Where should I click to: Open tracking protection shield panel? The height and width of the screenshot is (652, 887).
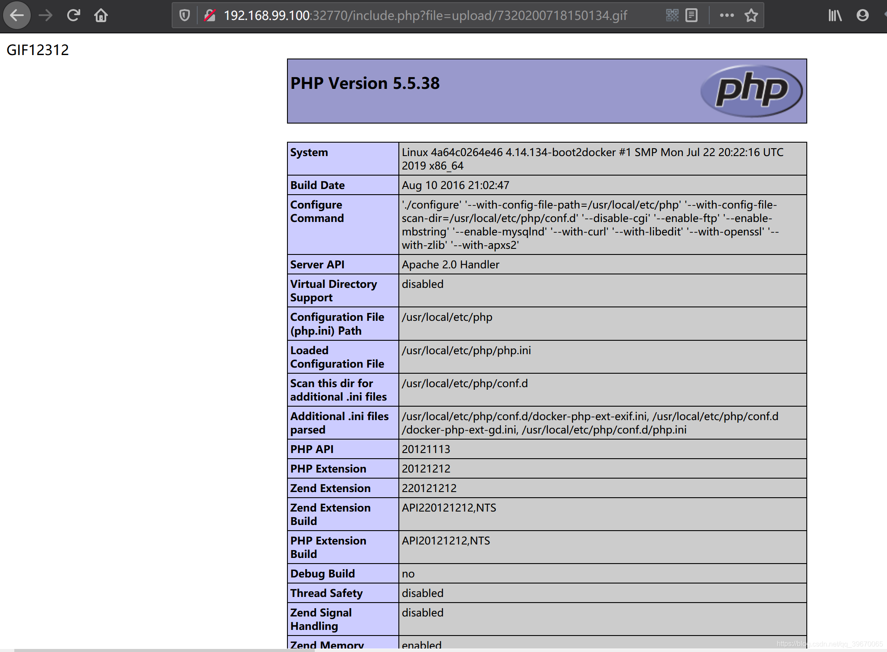pos(185,16)
